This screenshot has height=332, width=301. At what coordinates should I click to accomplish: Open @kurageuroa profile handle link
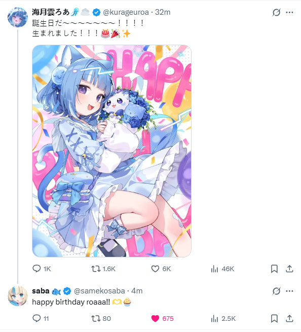tap(126, 12)
